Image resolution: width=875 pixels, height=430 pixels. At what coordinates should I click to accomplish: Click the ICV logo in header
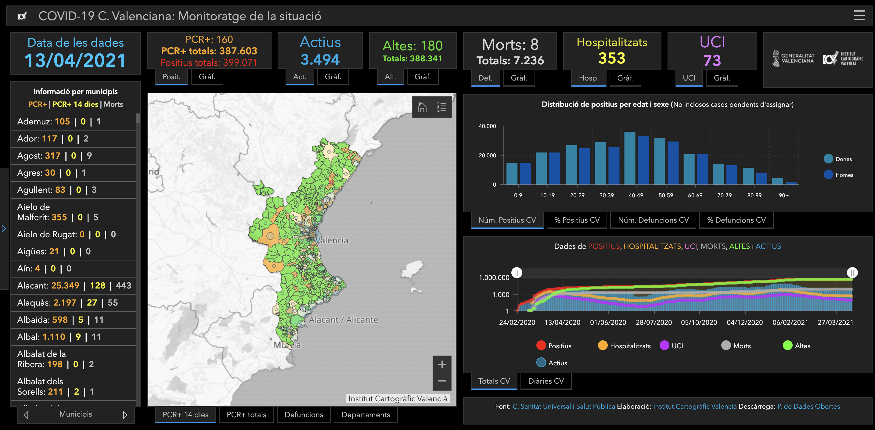tap(22, 16)
